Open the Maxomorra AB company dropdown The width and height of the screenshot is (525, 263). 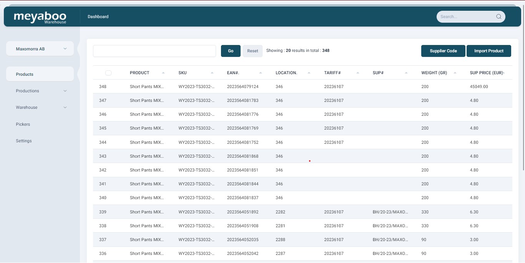(x=40, y=49)
